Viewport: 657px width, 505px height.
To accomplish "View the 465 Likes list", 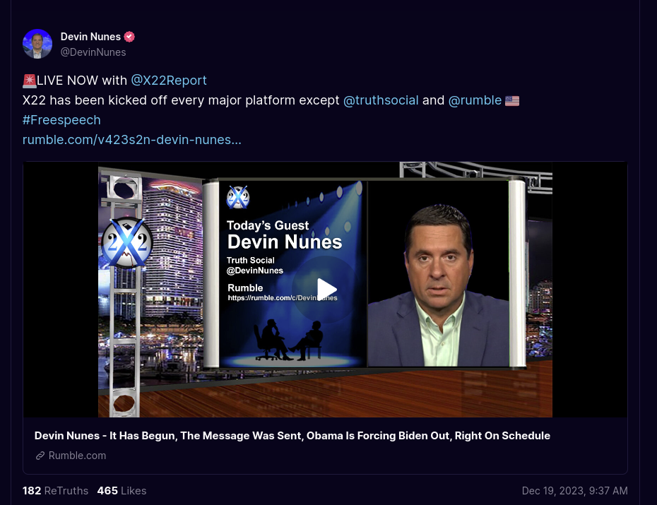I will [122, 491].
